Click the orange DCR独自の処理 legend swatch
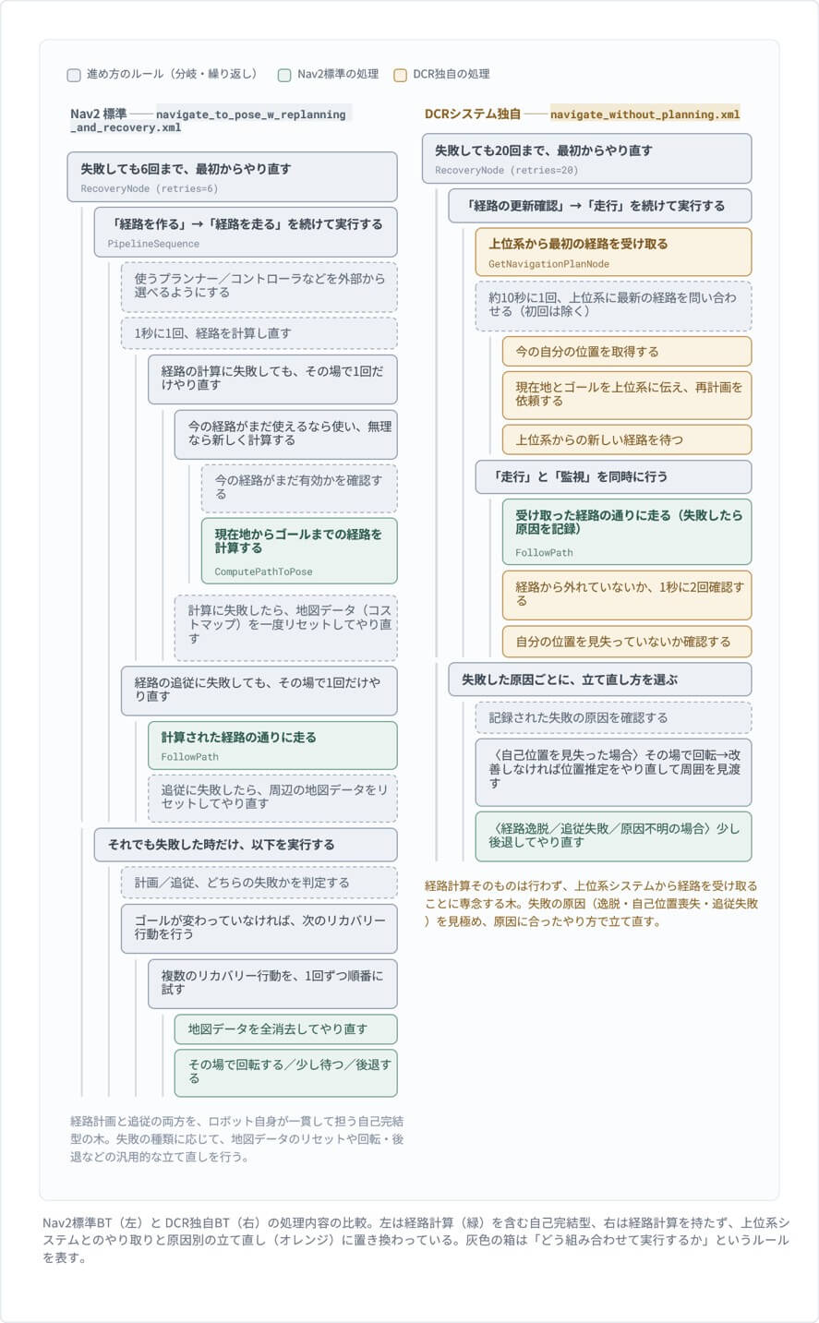 400,75
